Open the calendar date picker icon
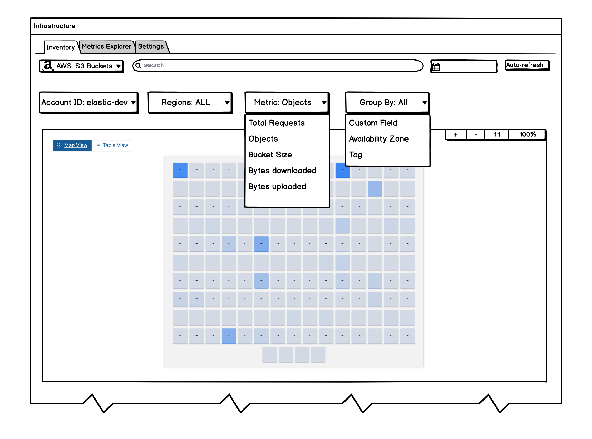Image resolution: width=592 pixels, height=439 pixels. 436,66
